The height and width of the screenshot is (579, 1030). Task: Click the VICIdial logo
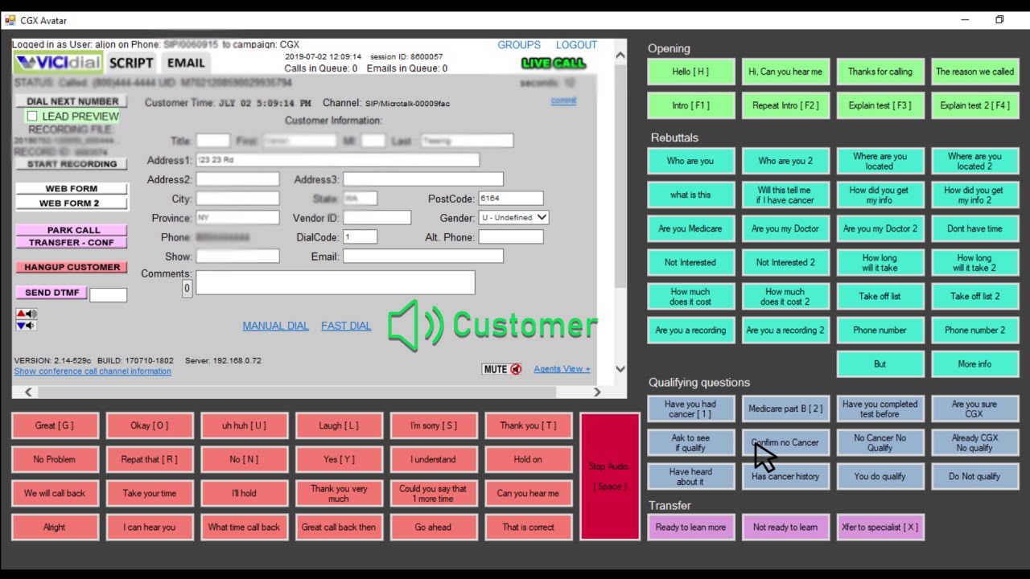click(x=58, y=63)
